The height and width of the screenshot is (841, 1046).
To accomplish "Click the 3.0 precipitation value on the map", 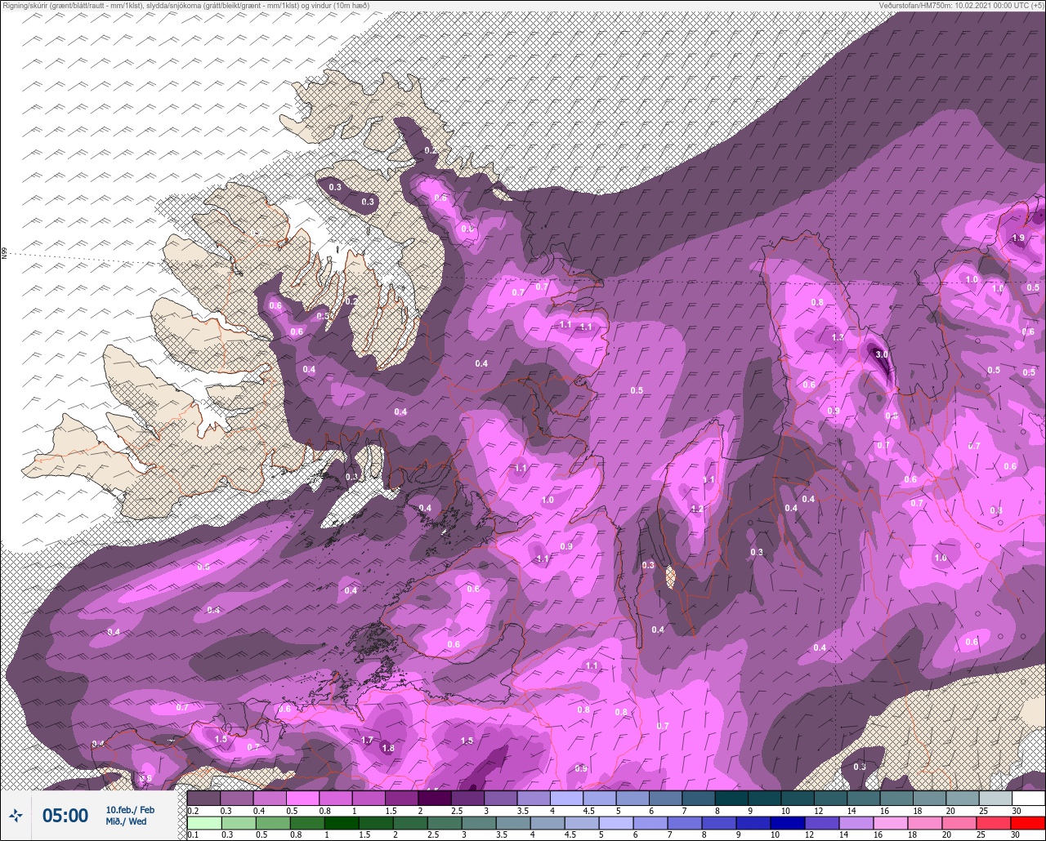I will coord(881,355).
